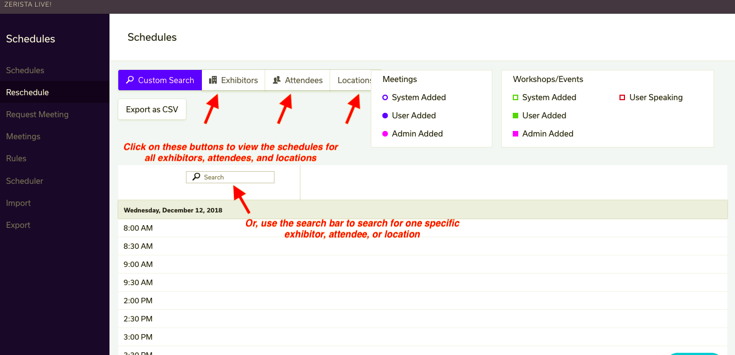Click the Exhibitors building icon
This screenshot has height=355, width=735.
click(x=213, y=80)
